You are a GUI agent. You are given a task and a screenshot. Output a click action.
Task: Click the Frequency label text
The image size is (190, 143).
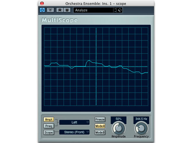pos(141,136)
